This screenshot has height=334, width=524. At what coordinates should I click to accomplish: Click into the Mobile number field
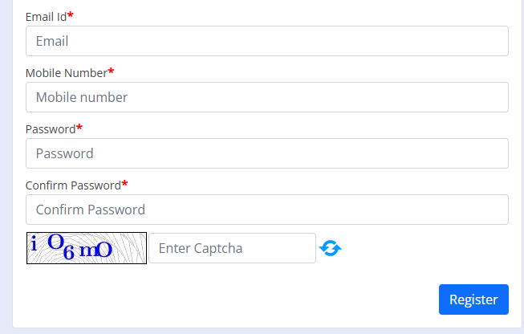point(267,97)
